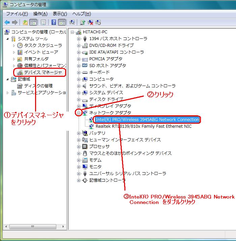Collapse the 記憶域 tree node

tap(7, 79)
